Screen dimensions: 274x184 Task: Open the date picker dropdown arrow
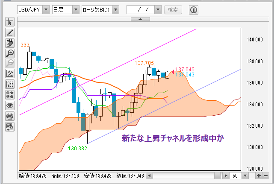pyautogui.click(x=158, y=9)
